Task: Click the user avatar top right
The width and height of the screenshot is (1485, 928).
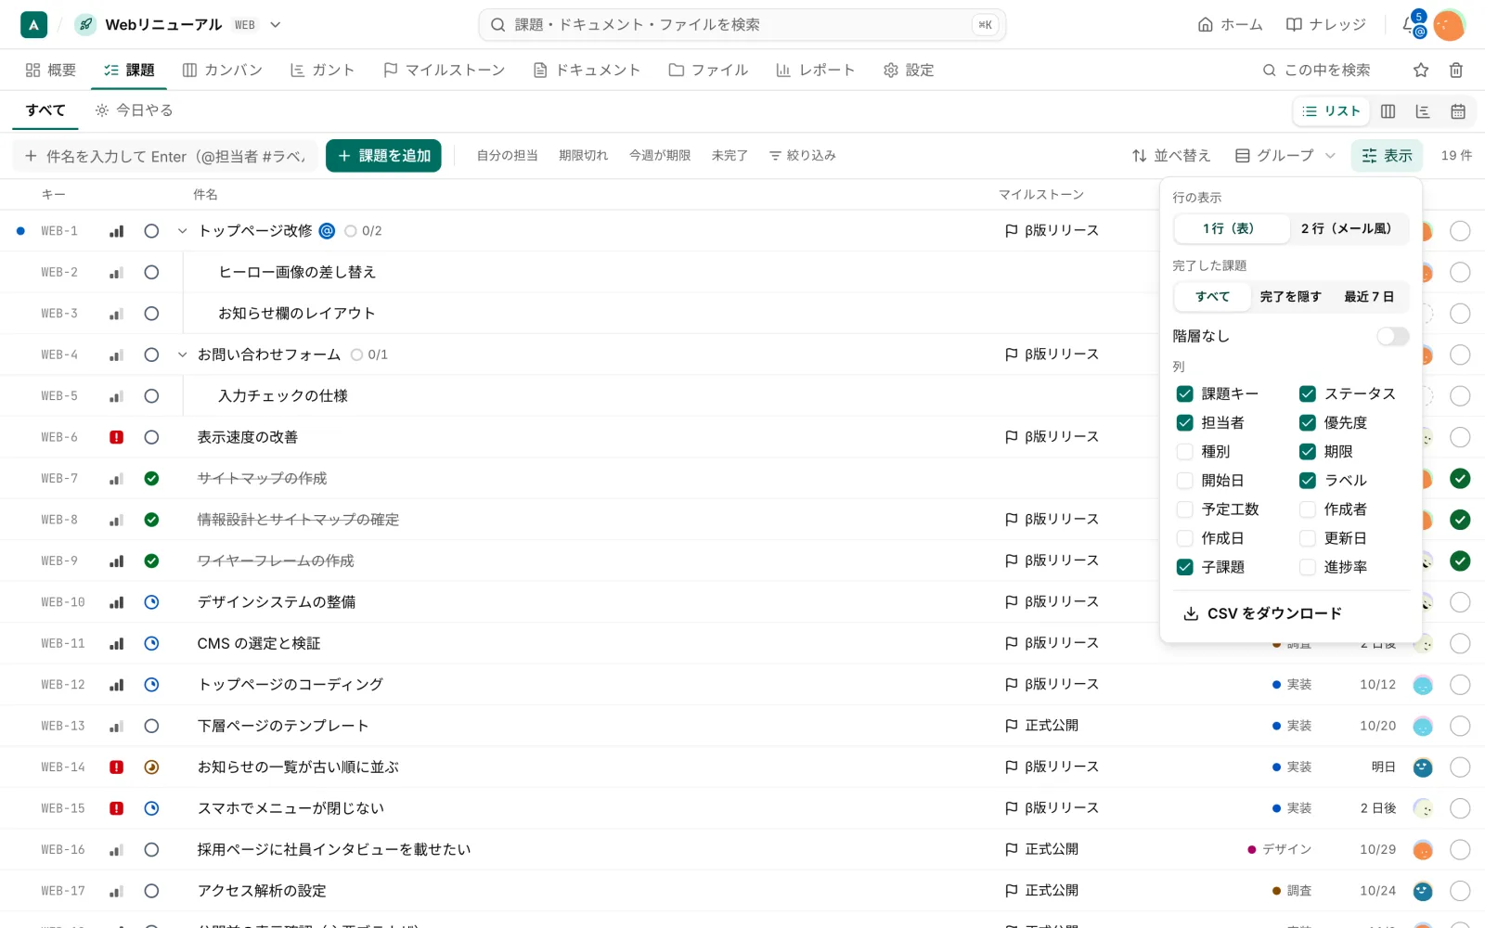Action: pyautogui.click(x=1449, y=25)
